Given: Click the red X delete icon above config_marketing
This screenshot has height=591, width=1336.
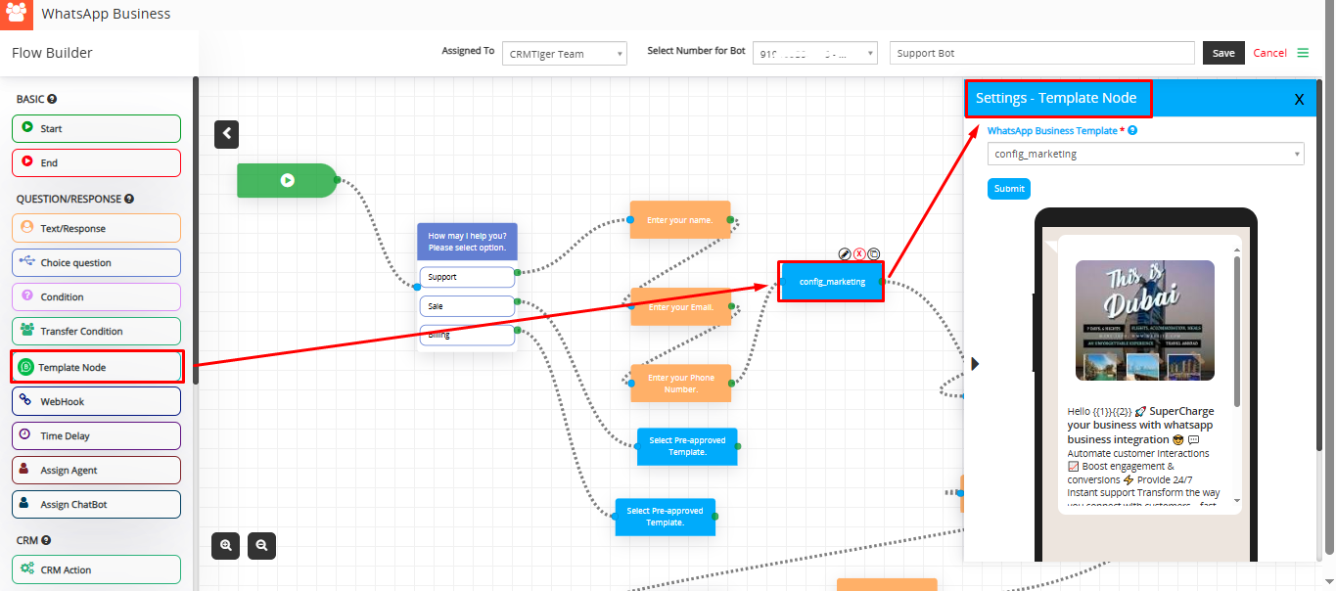Looking at the screenshot, I should click(x=859, y=253).
